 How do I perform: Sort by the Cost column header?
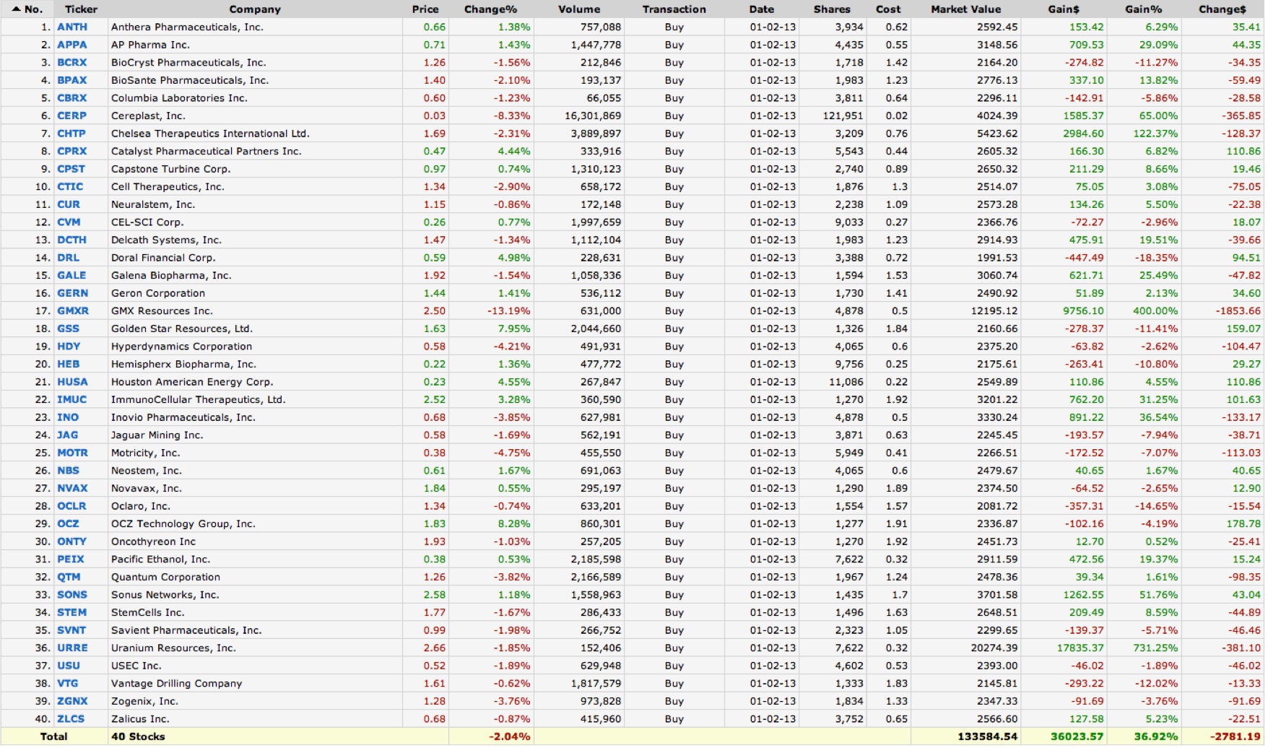coord(888,9)
